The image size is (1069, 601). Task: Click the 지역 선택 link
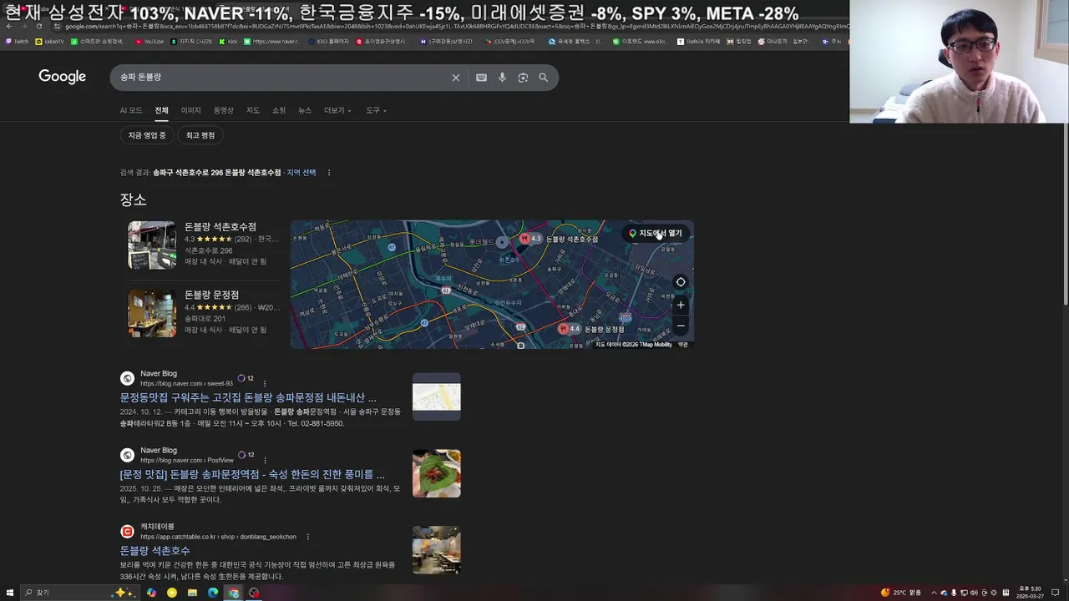[301, 173]
